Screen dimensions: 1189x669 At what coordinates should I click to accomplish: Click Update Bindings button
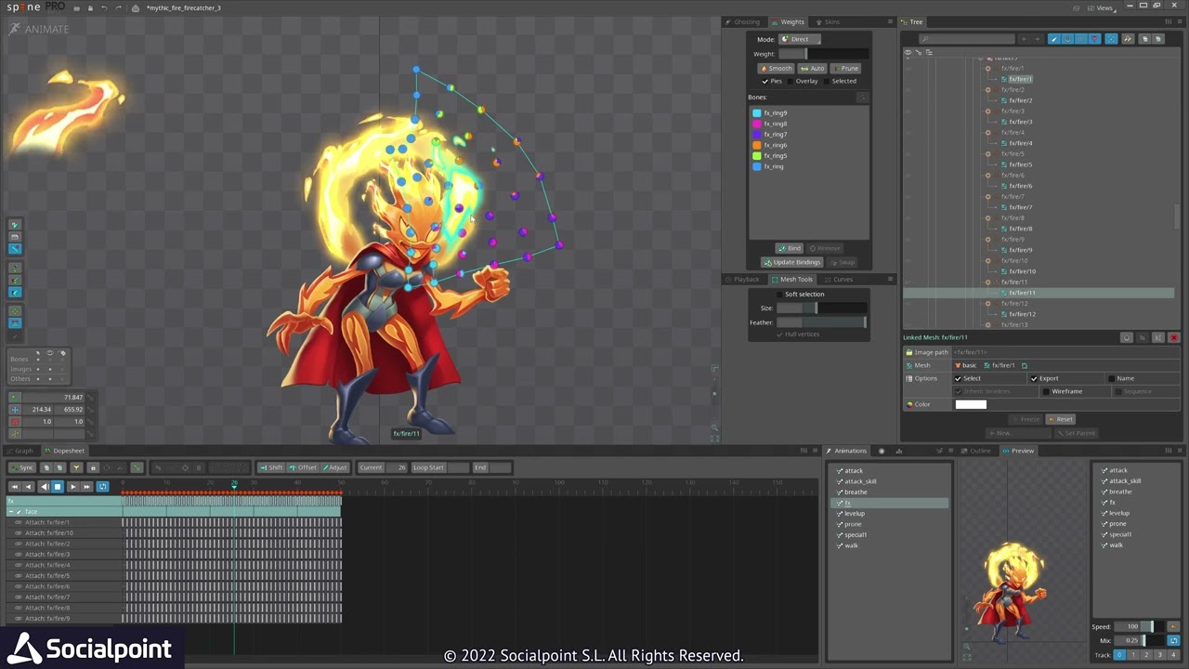(792, 262)
